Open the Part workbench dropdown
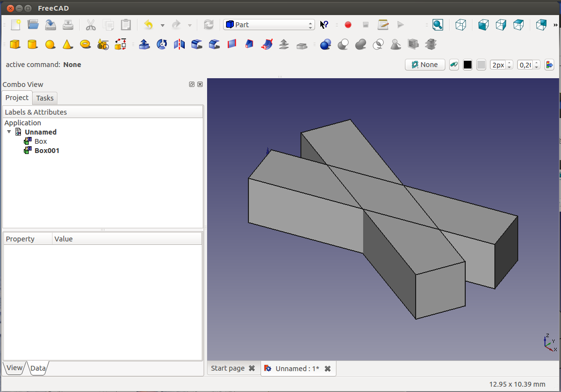Image resolution: width=561 pixels, height=392 pixels. tap(269, 25)
